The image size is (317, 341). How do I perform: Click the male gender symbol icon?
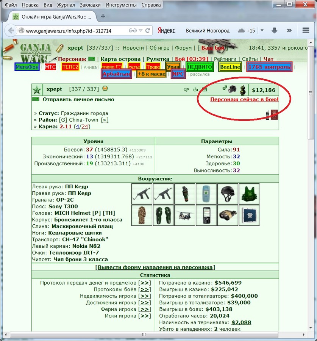(x=225, y=88)
